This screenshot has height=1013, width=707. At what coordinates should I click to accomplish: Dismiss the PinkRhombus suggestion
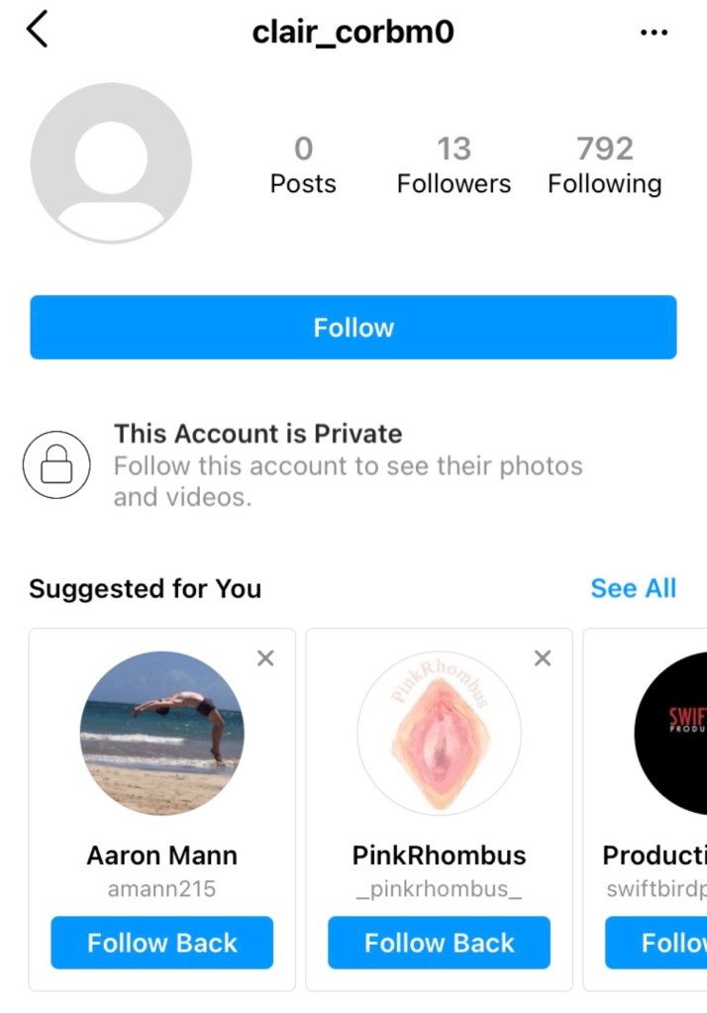click(x=543, y=658)
